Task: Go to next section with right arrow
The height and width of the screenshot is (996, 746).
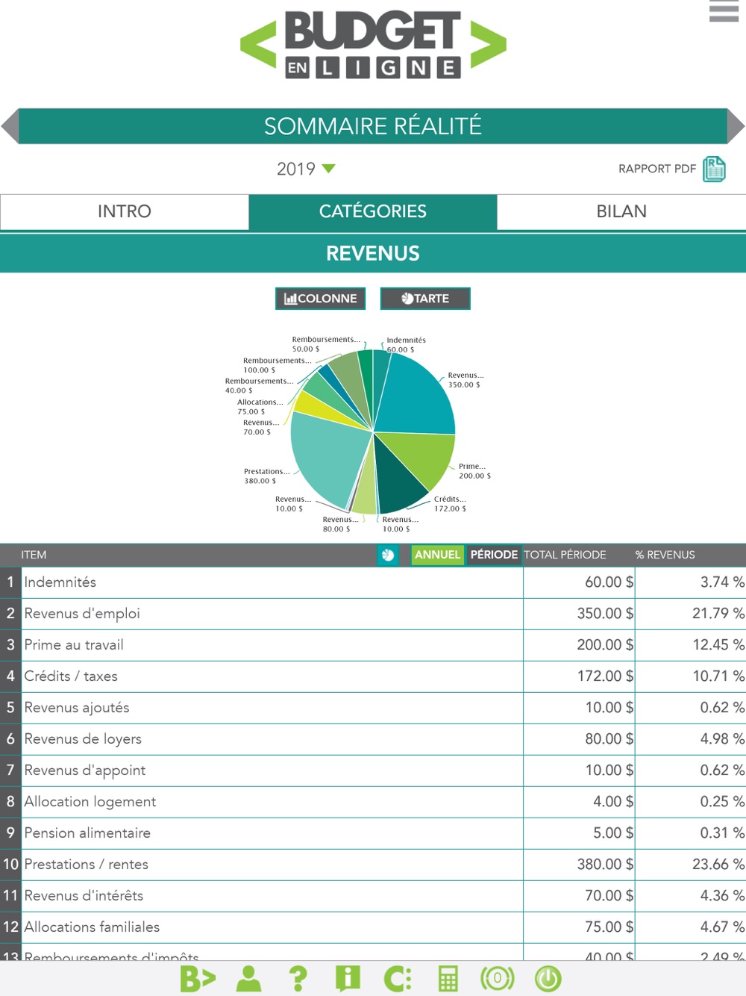Action: [736, 126]
